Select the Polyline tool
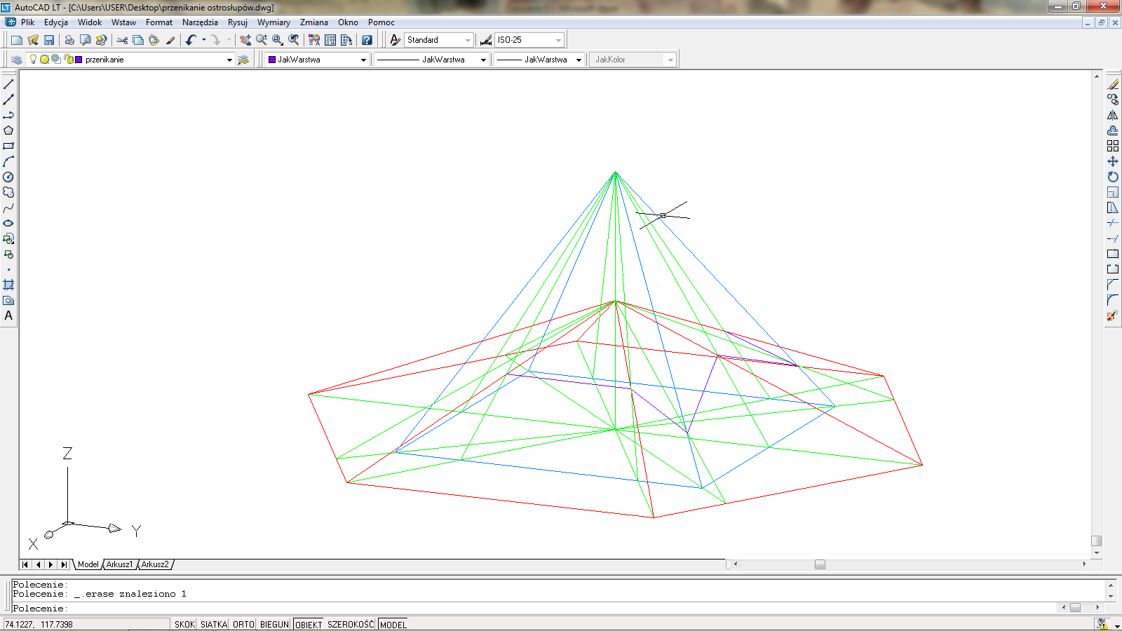The image size is (1122, 631). pos(8,115)
